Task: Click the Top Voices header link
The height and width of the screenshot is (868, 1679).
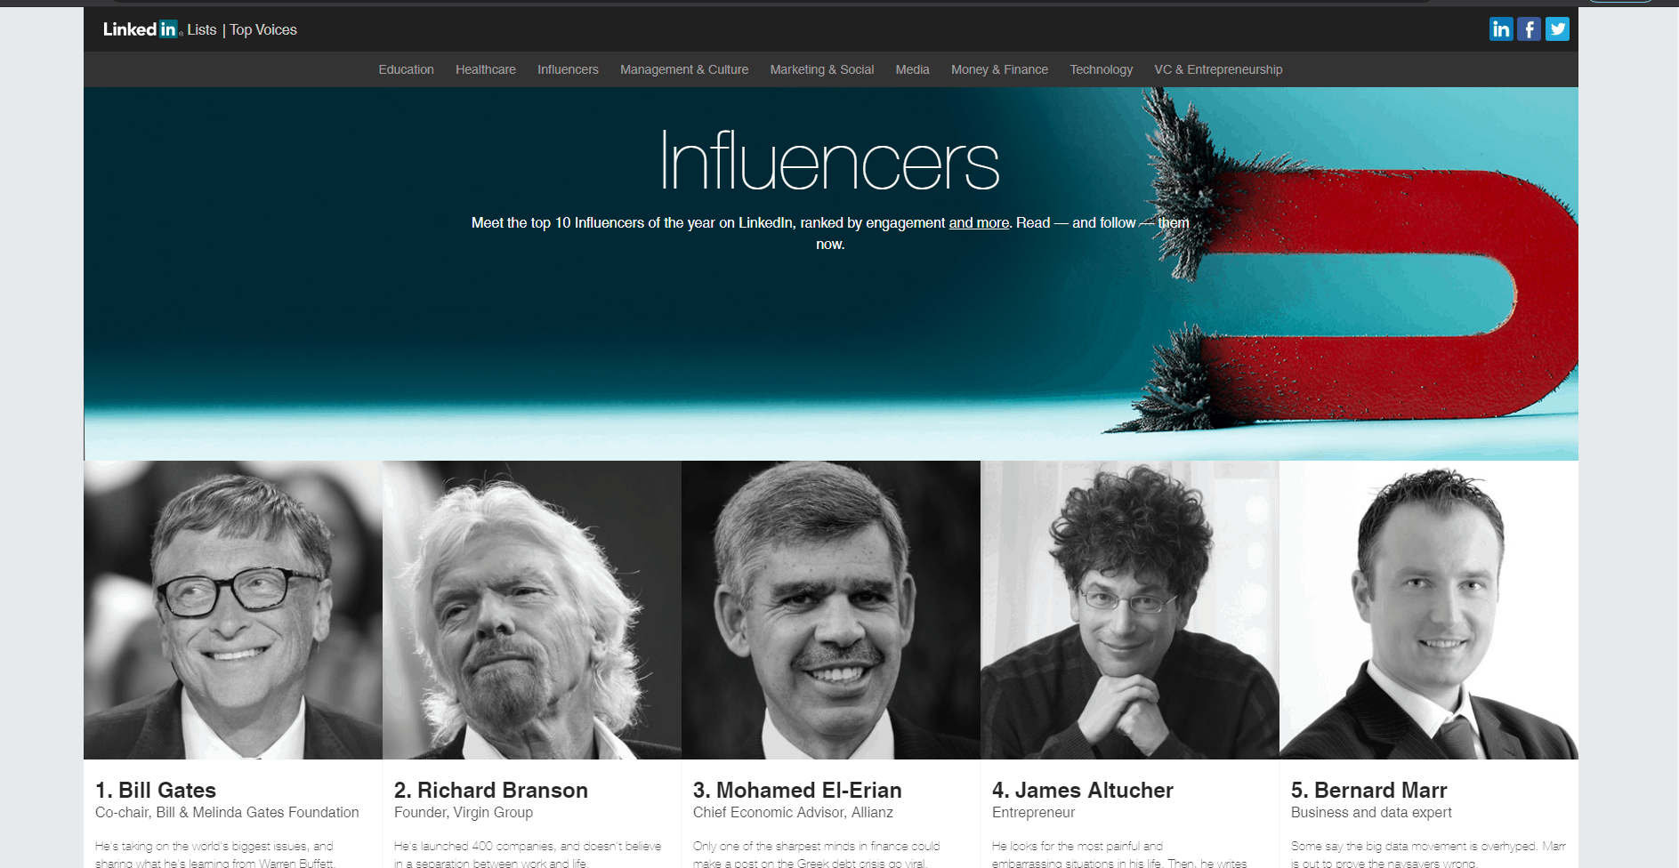Action: coord(263,29)
